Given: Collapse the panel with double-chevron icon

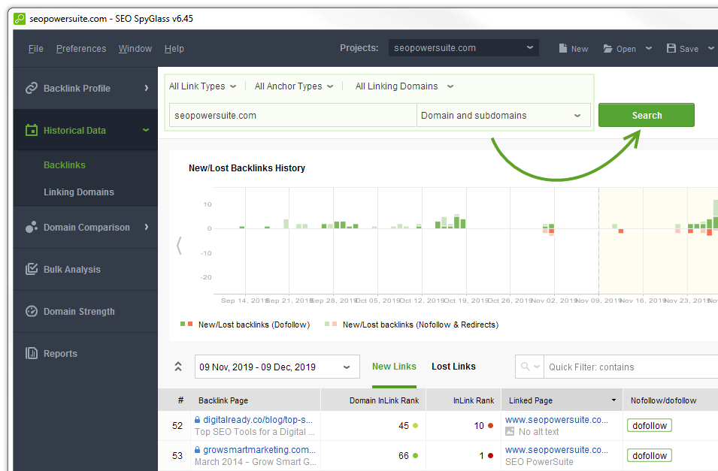Looking at the screenshot, I should pyautogui.click(x=178, y=367).
